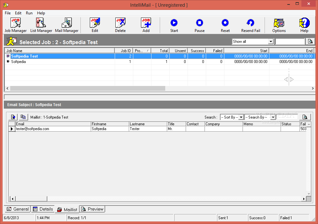
Task: Open the Show all filter dropdown
Action: [x=271, y=41]
